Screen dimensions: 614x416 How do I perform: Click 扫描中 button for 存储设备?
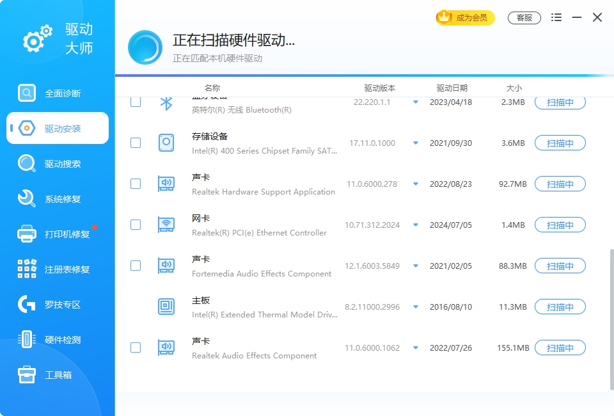pos(560,143)
